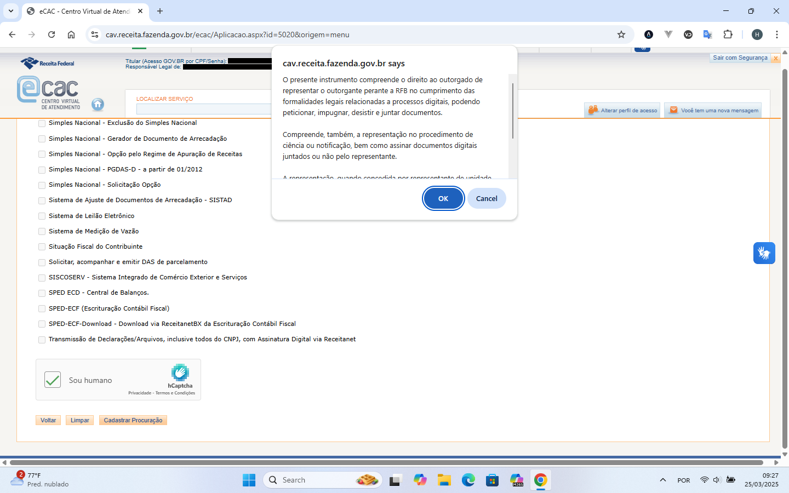789x493 pixels.
Task: Reload the eCAC page
Action: point(52,35)
